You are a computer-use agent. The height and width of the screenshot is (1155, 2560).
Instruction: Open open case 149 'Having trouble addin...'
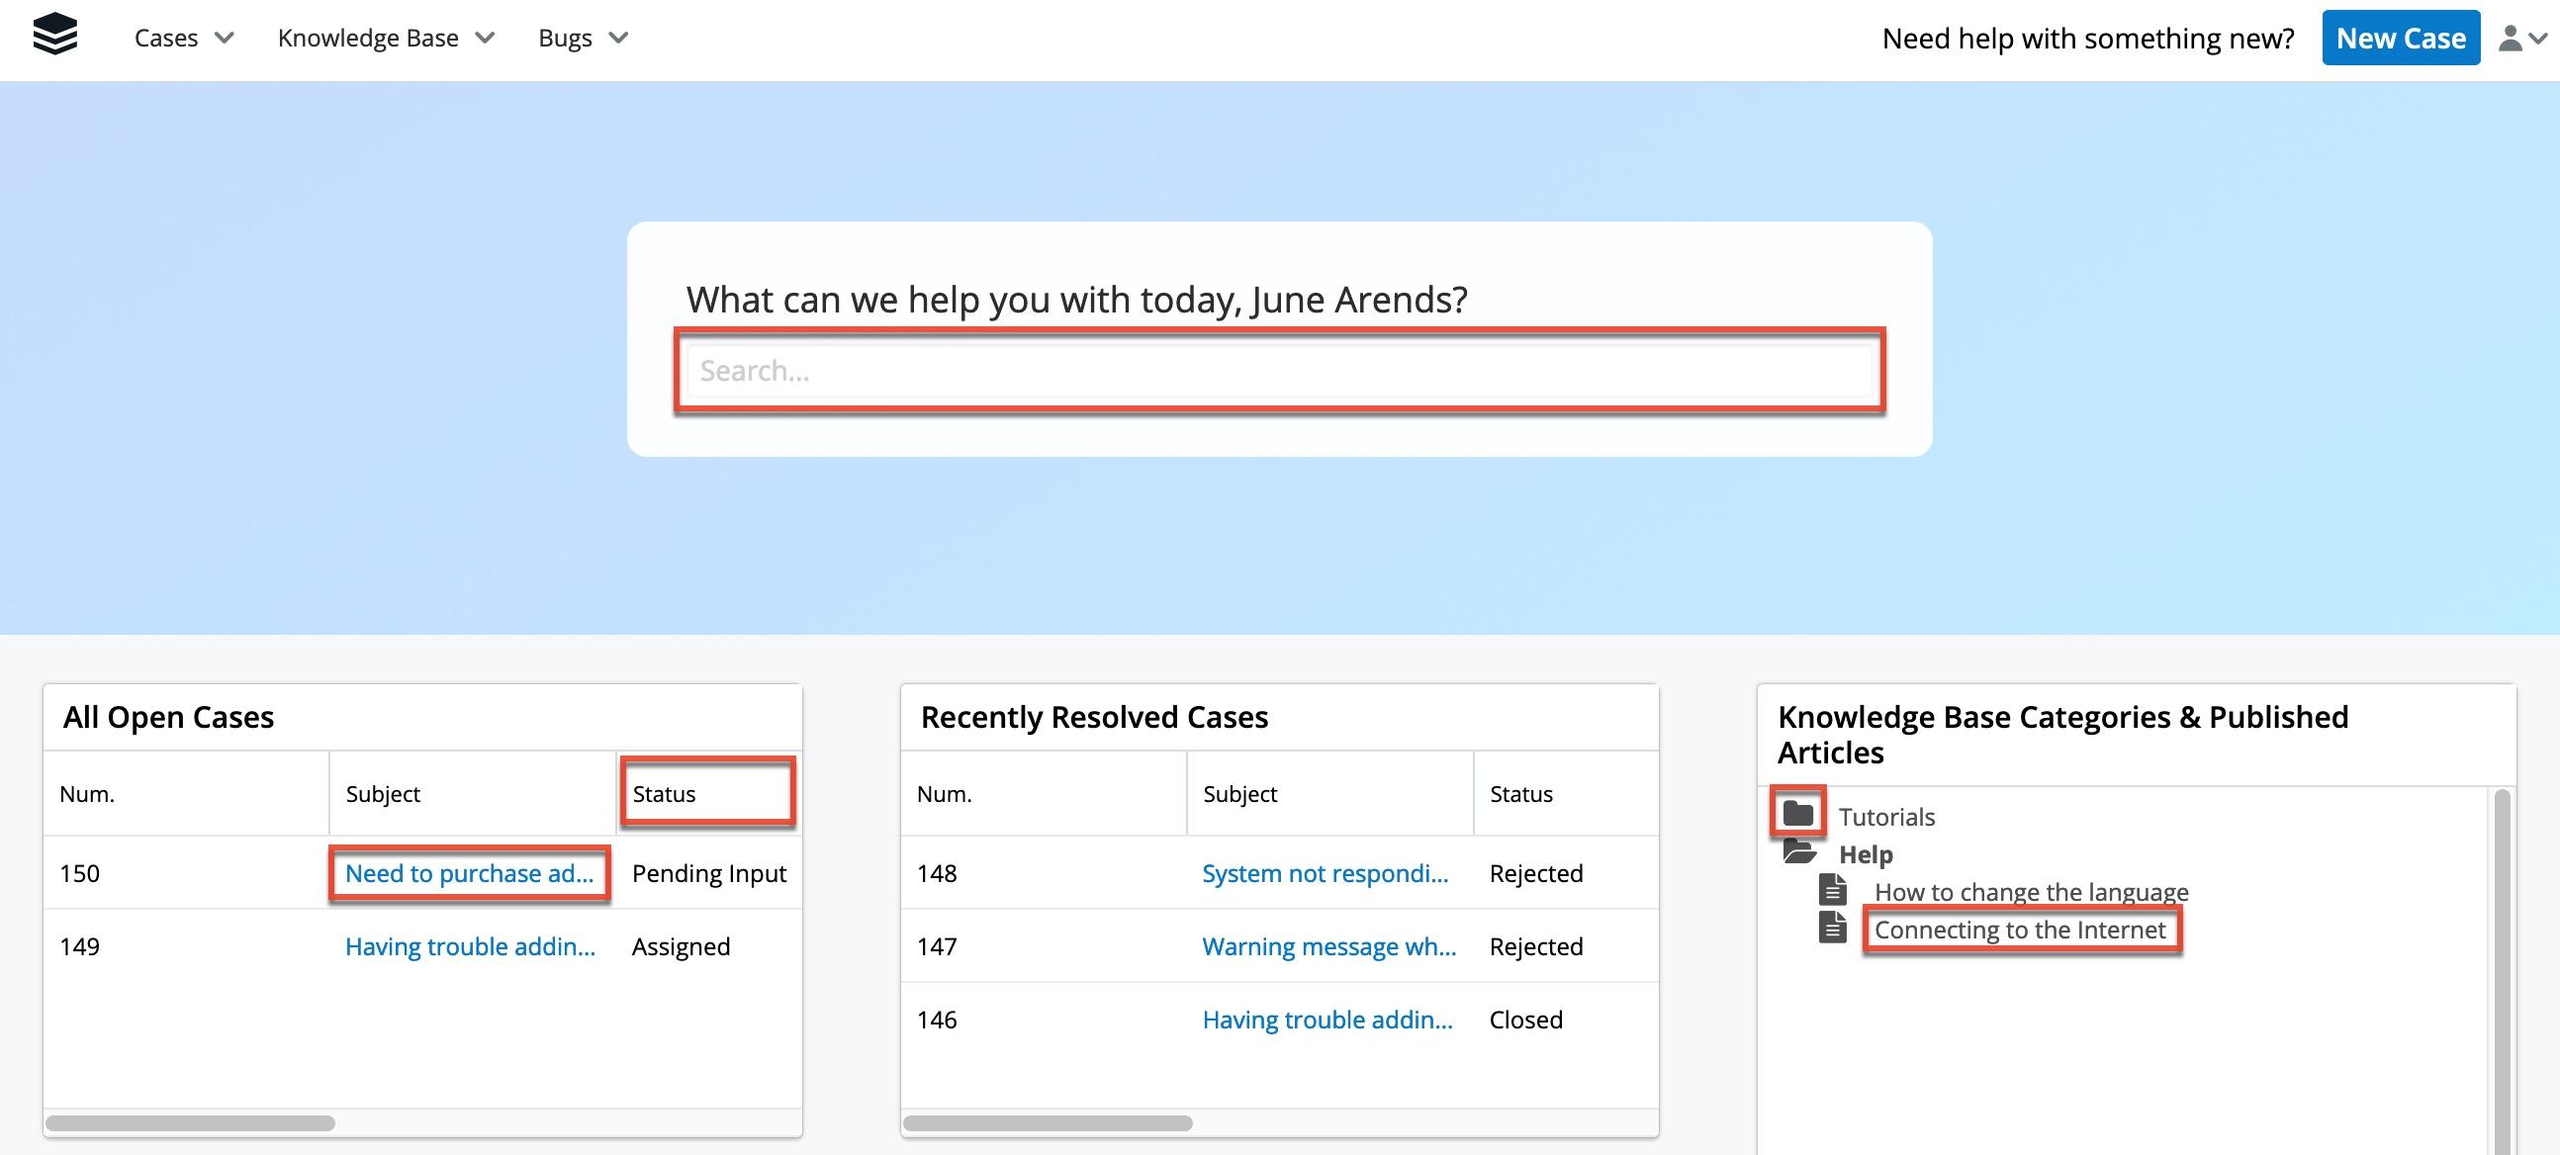click(469, 946)
